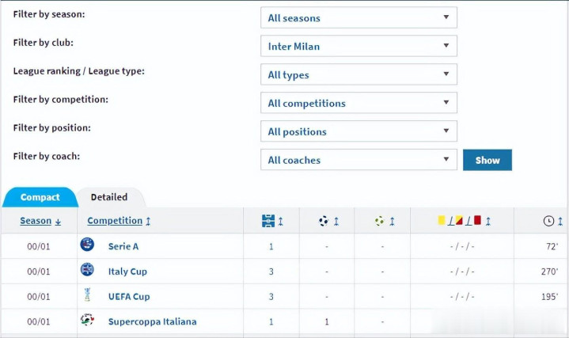Click the Serie A league logo
This screenshot has width=569, height=338.
(x=87, y=245)
